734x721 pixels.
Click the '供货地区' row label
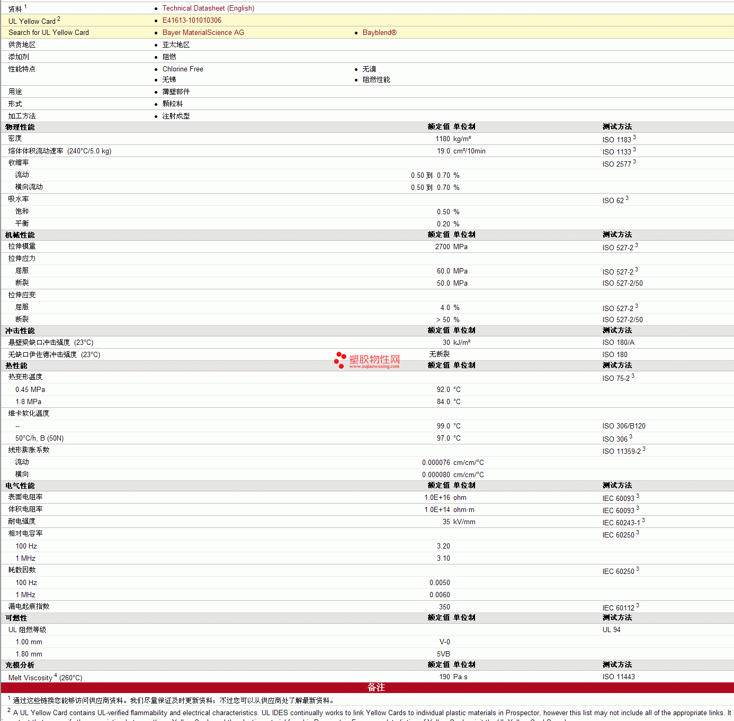click(x=22, y=45)
